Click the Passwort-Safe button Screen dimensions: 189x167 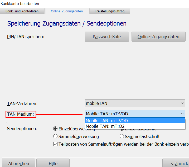[x=107, y=37]
